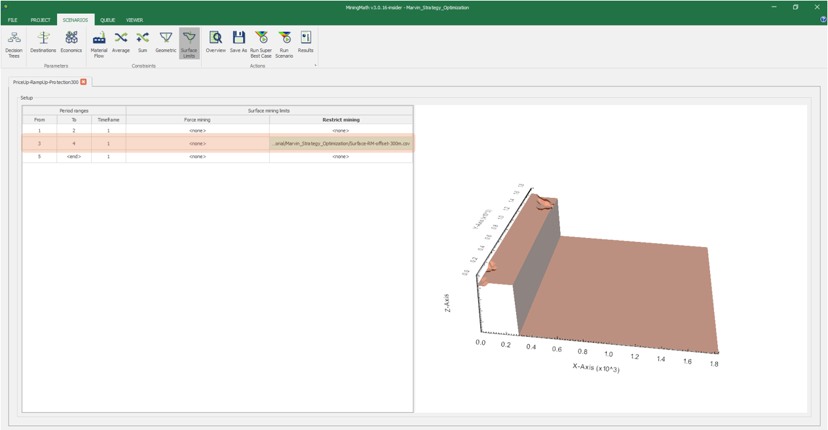Select the Material Flow constraint

99,43
